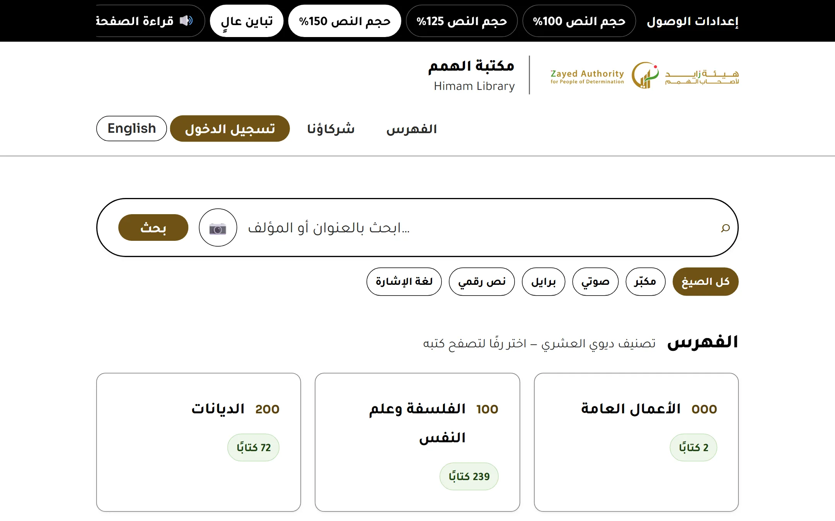Open the 200 الديانات category card

pyautogui.click(x=199, y=442)
